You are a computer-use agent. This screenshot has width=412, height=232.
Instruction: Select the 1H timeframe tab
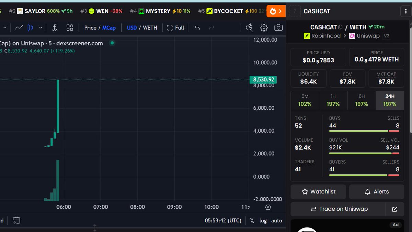(333, 100)
